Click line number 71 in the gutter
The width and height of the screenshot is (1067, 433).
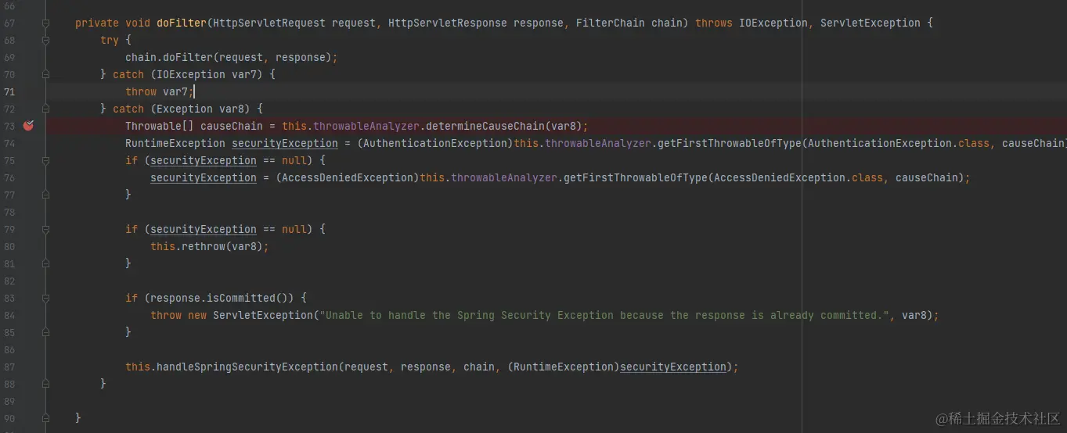pos(9,91)
